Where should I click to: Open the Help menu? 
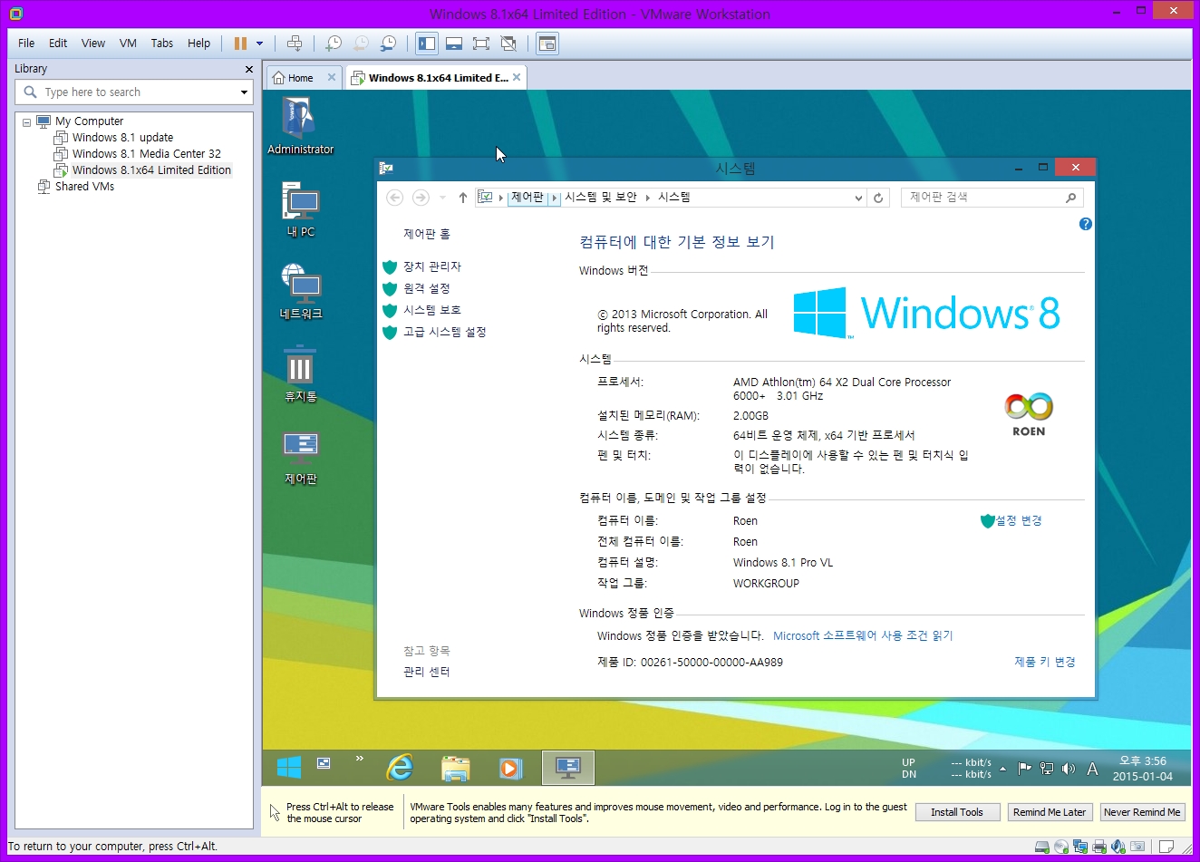click(x=198, y=43)
